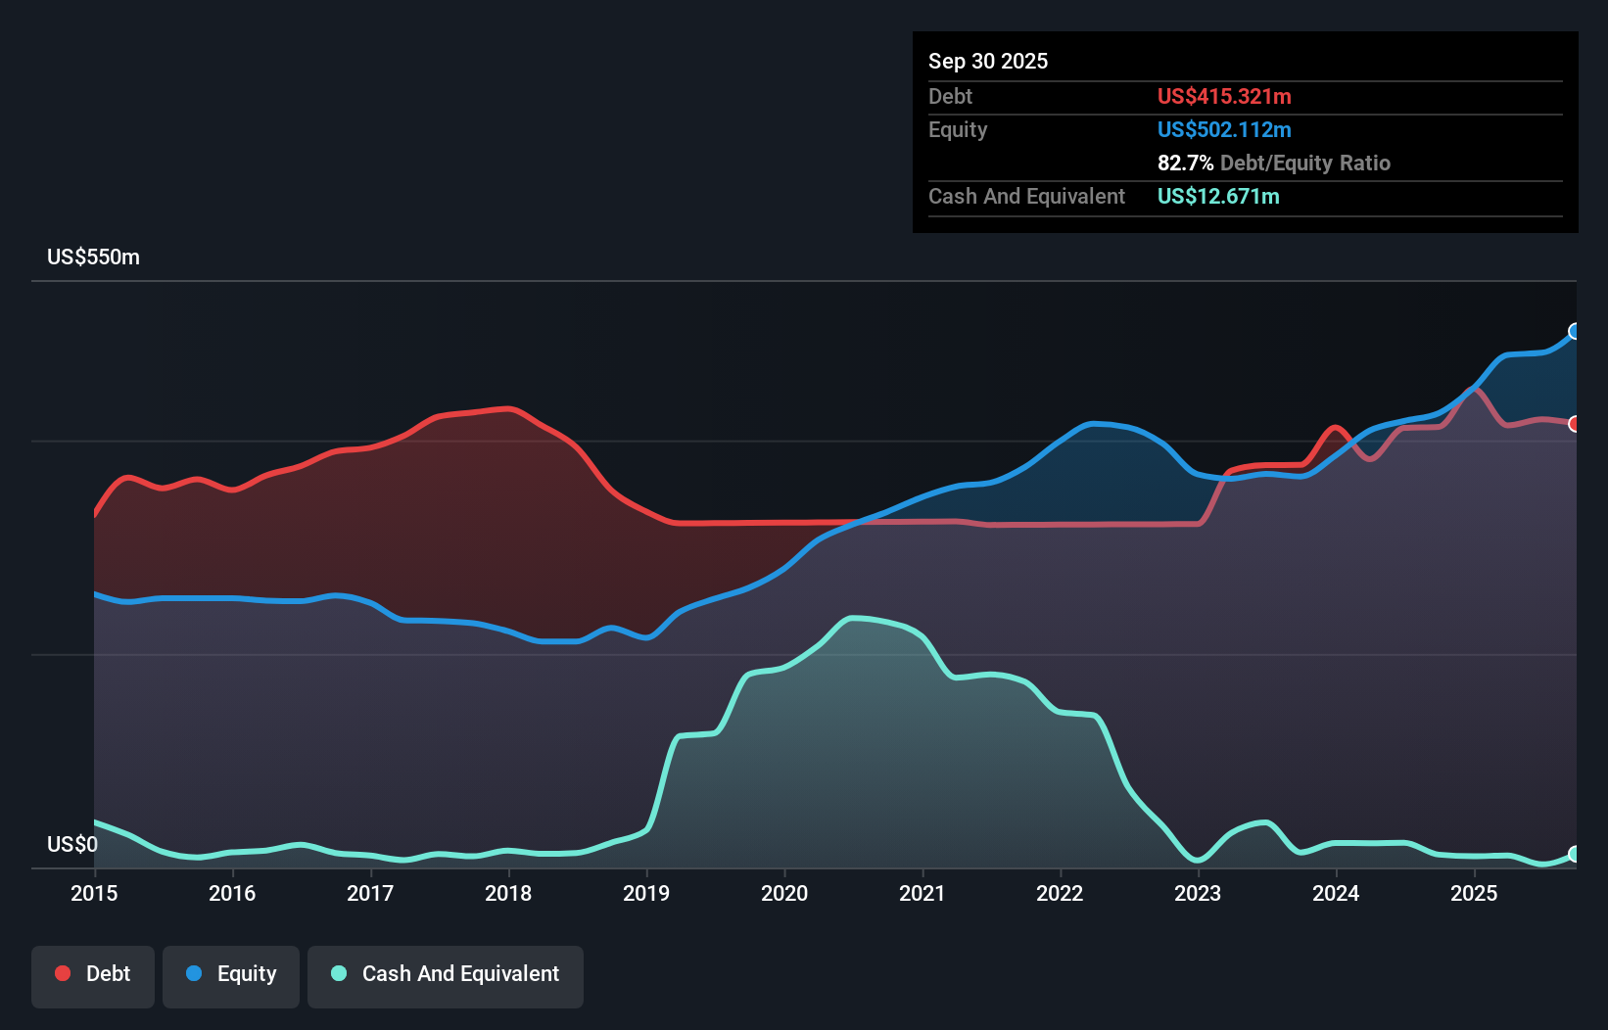1608x1030 pixels.
Task: Select the red Debt legend dot
Action: point(61,973)
